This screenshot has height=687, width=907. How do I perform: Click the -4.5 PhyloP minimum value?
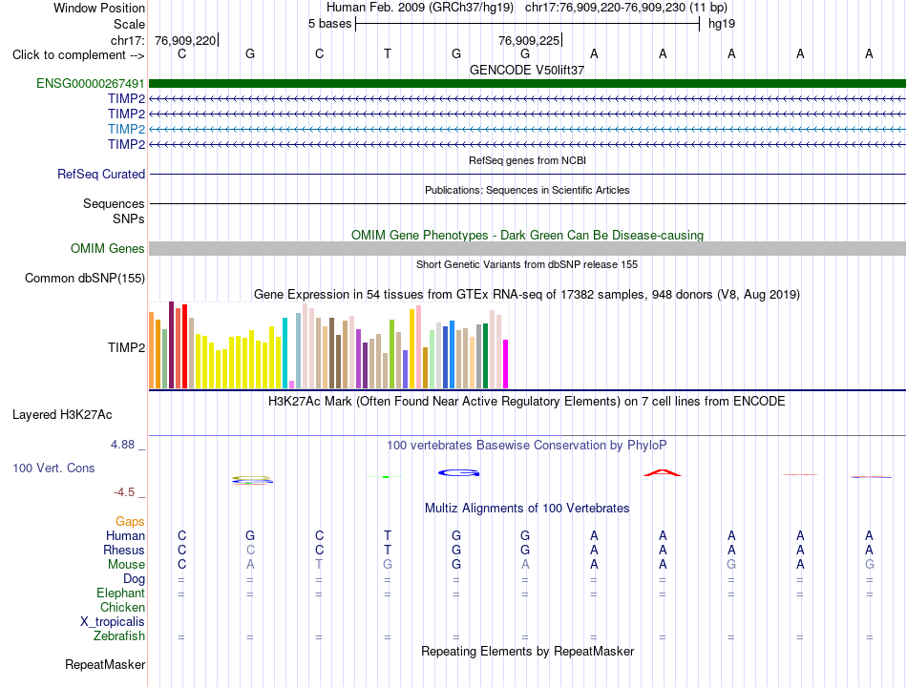tap(124, 492)
